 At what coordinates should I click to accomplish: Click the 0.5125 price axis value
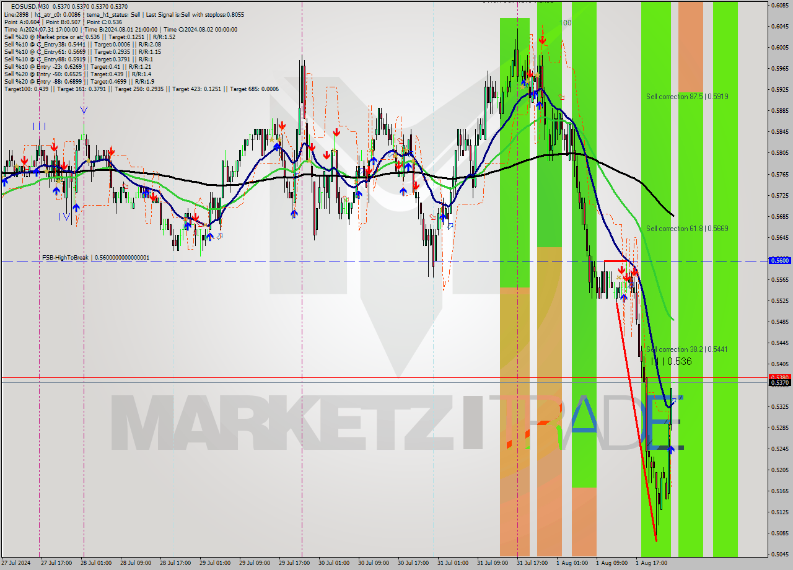pos(780,512)
